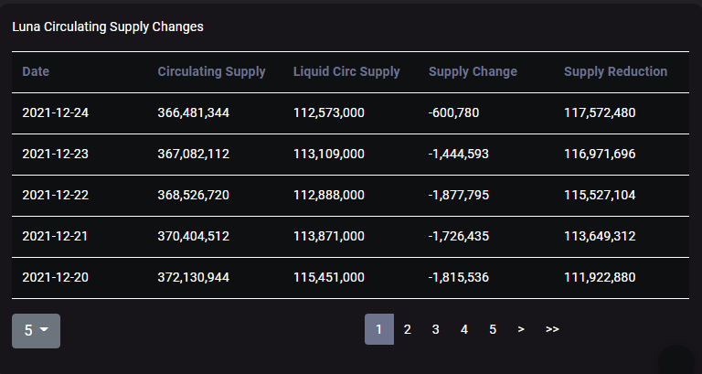702x374 pixels.
Task: Jump to last page with double arrow
Action: 552,329
